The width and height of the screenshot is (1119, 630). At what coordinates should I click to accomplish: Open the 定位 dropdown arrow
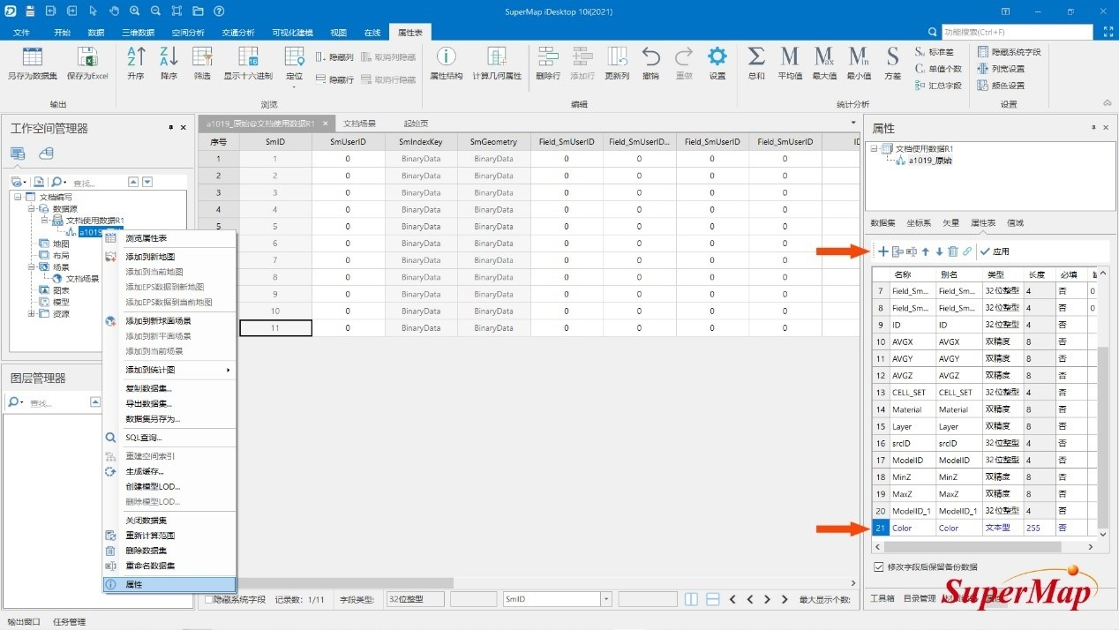click(294, 86)
